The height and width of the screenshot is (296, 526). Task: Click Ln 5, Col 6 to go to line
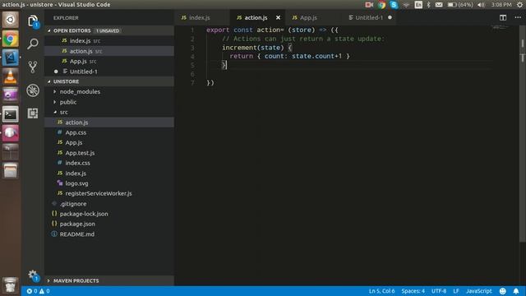381,291
